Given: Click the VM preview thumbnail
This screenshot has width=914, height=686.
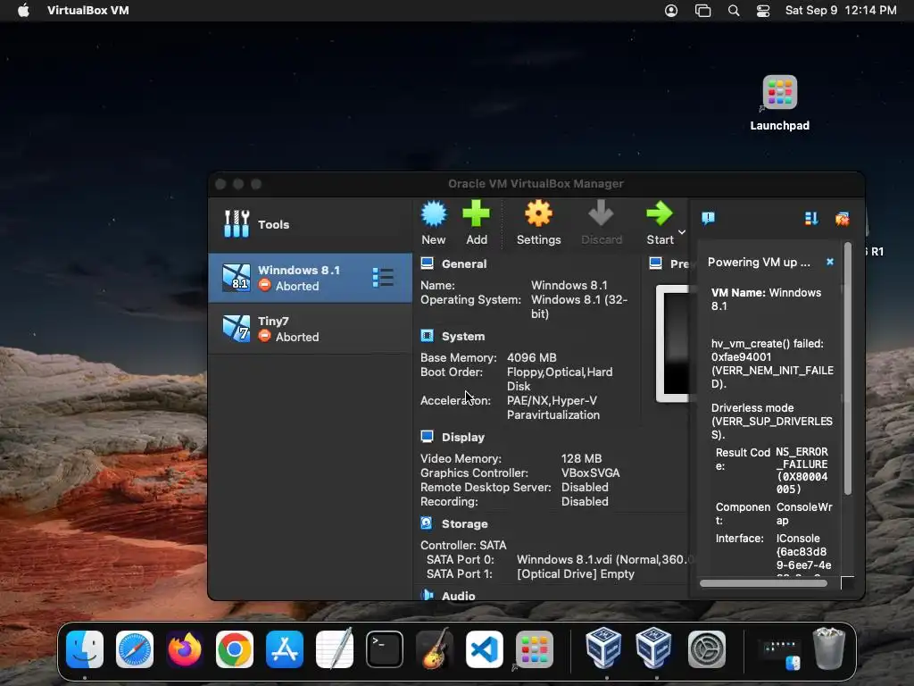Looking at the screenshot, I should point(673,344).
